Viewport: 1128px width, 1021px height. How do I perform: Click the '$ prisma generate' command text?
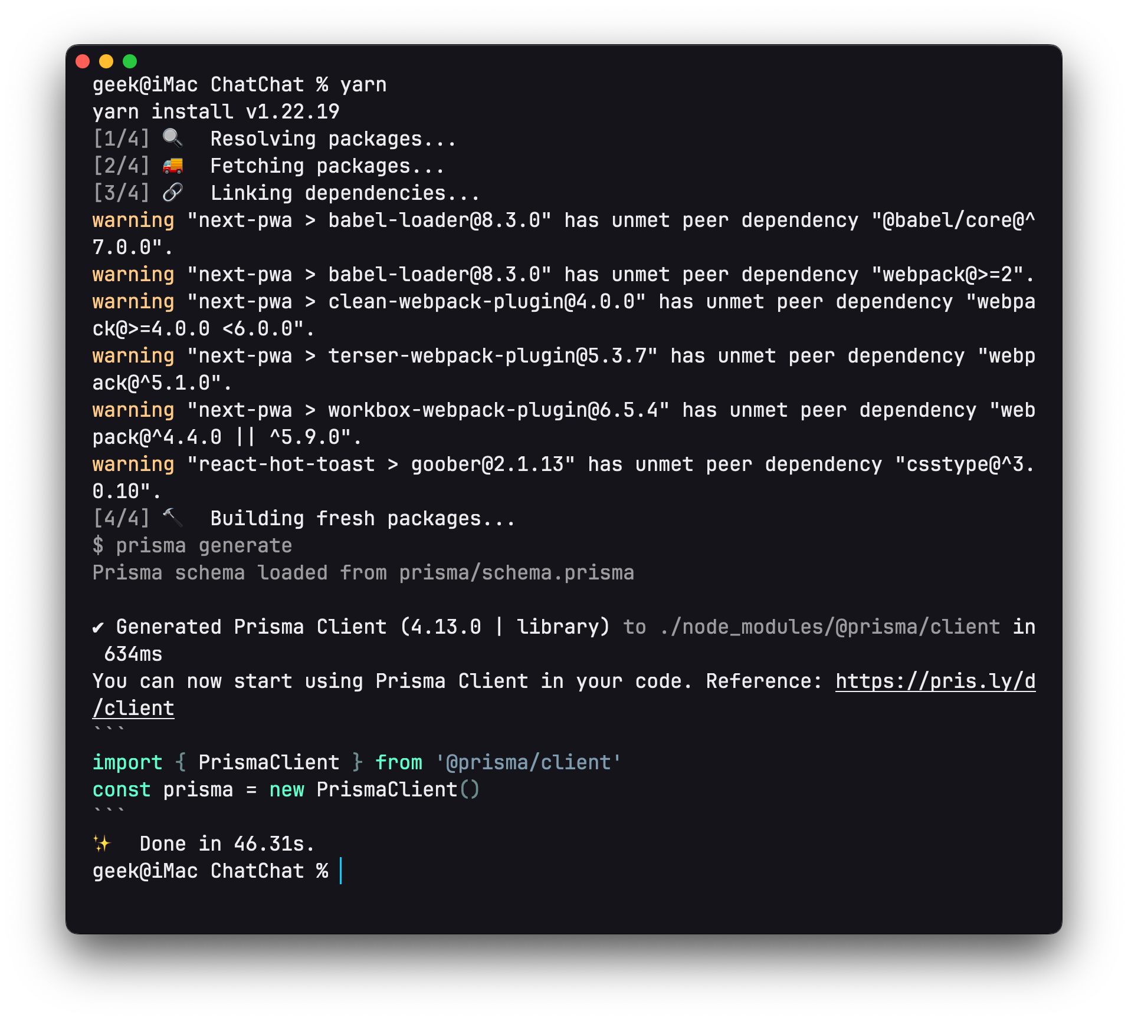point(192,546)
